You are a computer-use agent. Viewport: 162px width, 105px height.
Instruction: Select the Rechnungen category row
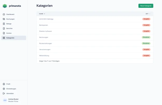(x=95, y=37)
